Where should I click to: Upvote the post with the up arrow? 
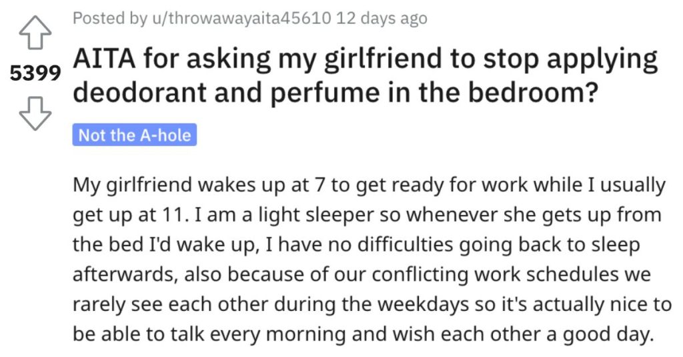[35, 32]
